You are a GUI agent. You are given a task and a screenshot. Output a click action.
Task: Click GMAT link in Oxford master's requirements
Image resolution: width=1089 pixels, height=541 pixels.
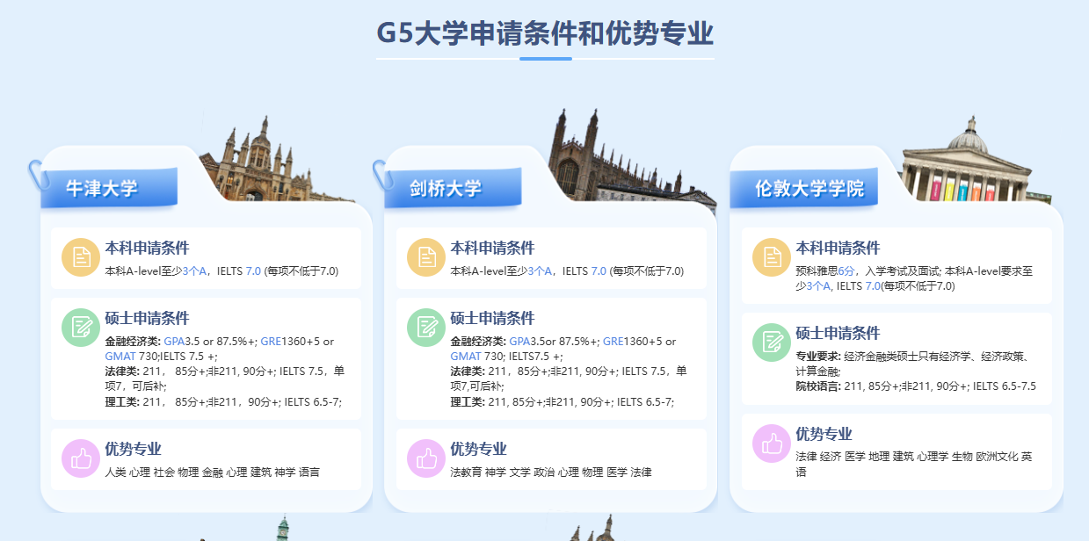[120, 357]
